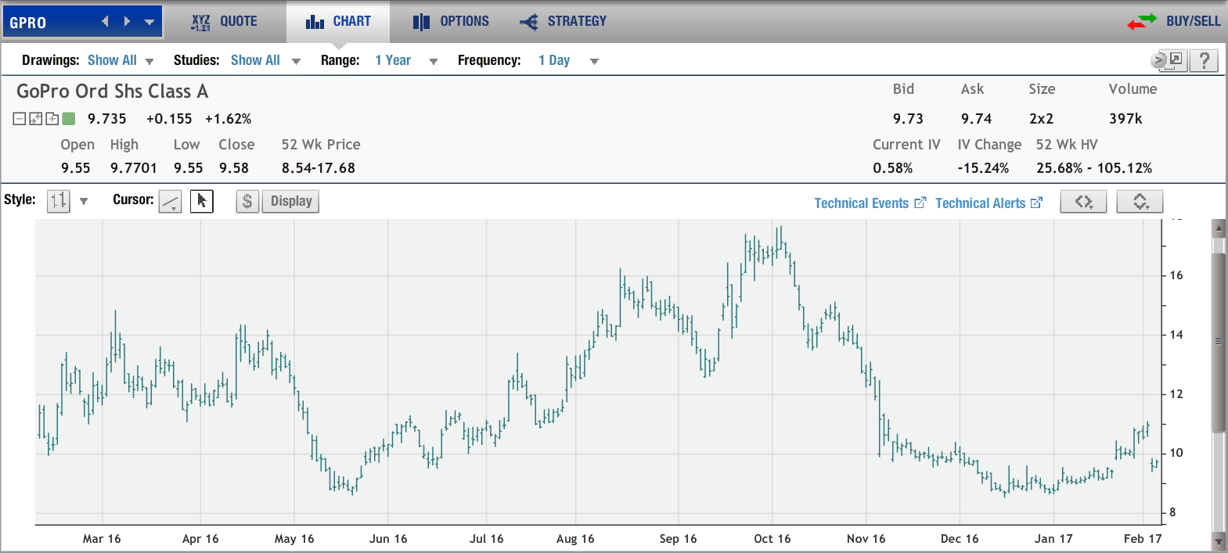Expand the quote panel with the plus icon

52,119
